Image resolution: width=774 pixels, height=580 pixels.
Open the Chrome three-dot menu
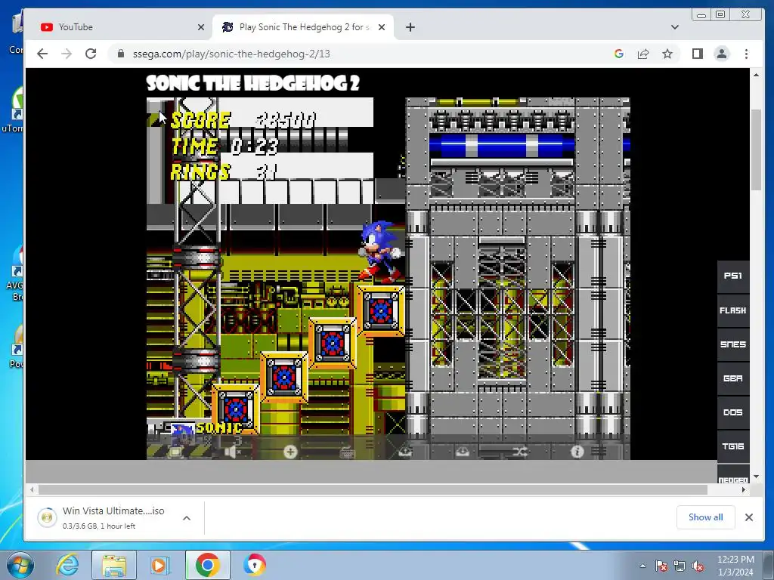pyautogui.click(x=746, y=54)
